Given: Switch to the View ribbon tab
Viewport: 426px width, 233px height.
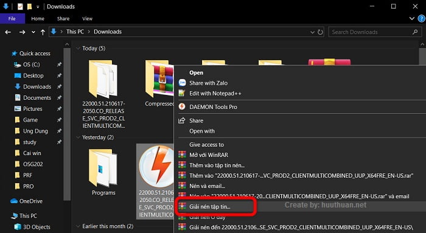Looking at the screenshot, I should [87, 18].
